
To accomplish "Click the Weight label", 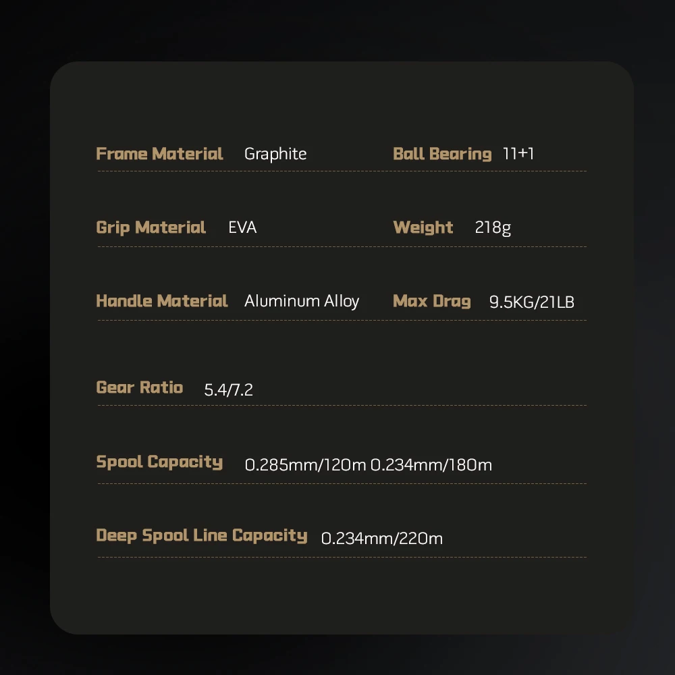I will pyautogui.click(x=423, y=227).
